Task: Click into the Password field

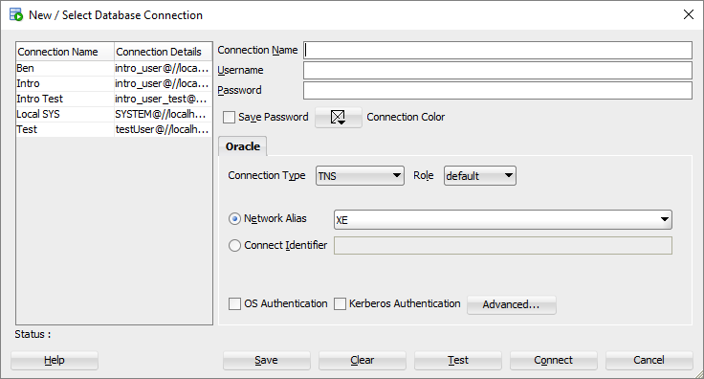Action: [497, 90]
